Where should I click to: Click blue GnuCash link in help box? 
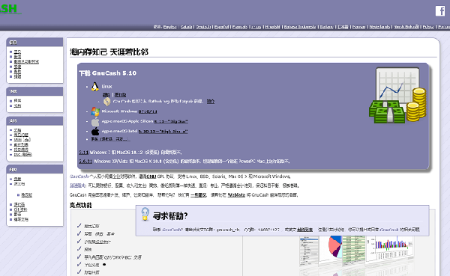click(x=171, y=230)
